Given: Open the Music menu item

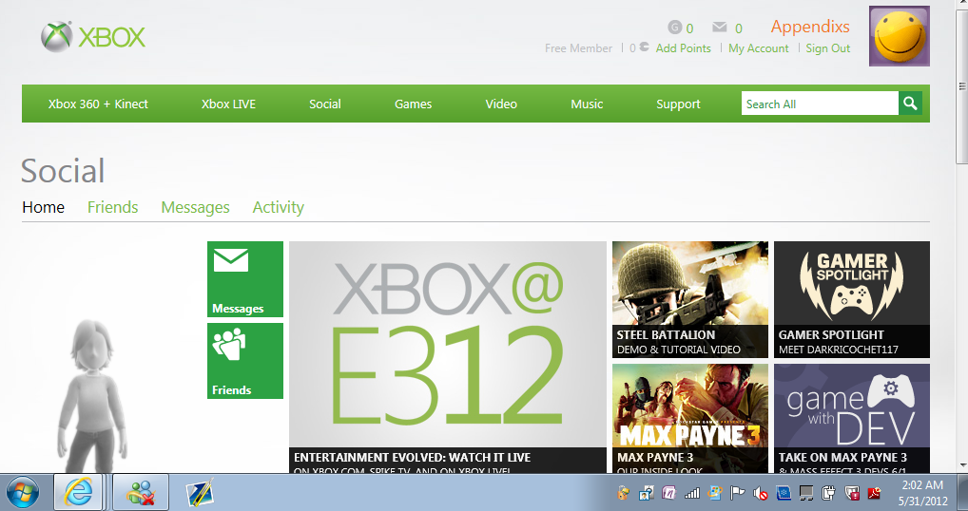Looking at the screenshot, I should coord(587,104).
